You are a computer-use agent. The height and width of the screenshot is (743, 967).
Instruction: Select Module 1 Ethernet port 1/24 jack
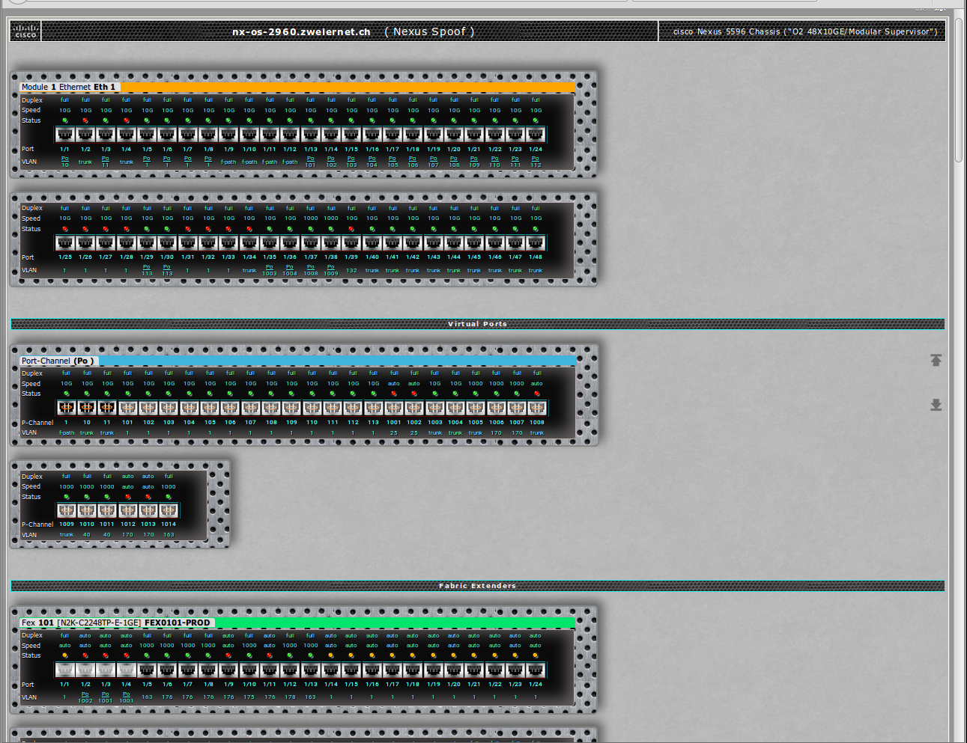tap(536, 135)
